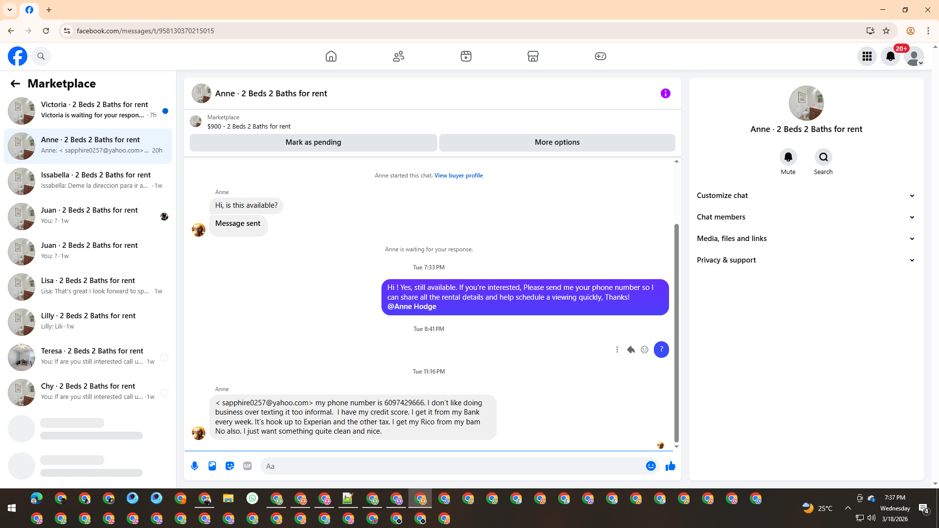
Task: Expand Chat members section
Action: coord(805,217)
